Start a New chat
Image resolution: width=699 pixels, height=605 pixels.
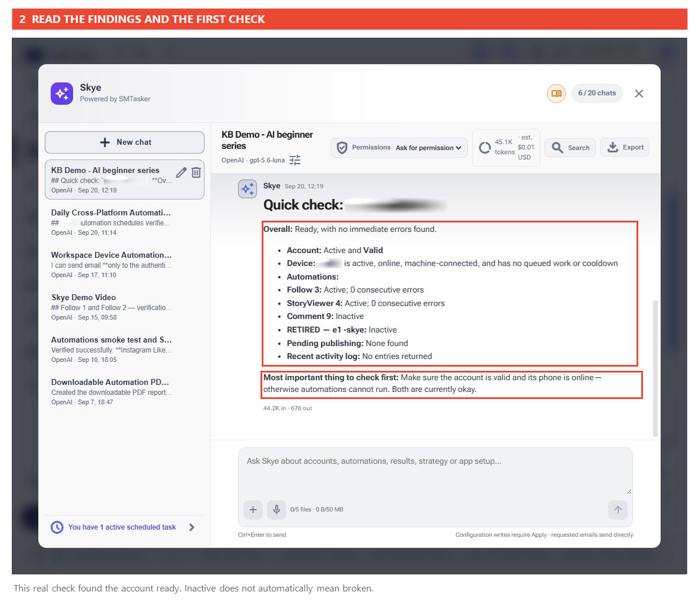click(124, 142)
